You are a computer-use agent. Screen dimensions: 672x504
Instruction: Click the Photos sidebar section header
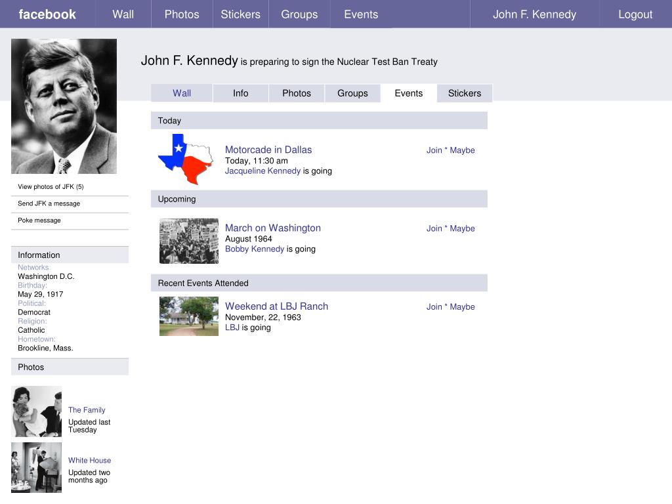tap(70, 367)
